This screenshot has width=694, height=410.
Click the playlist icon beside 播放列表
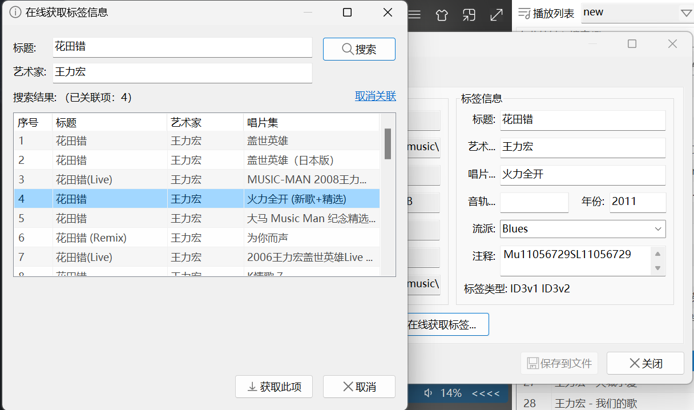pos(523,13)
